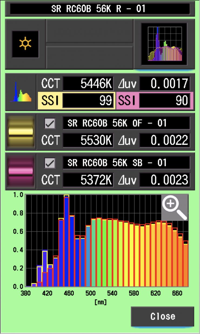Uncheck the SR RC60B 56K OF - 01 checkbox
The image size is (200, 334).
(x=50, y=124)
